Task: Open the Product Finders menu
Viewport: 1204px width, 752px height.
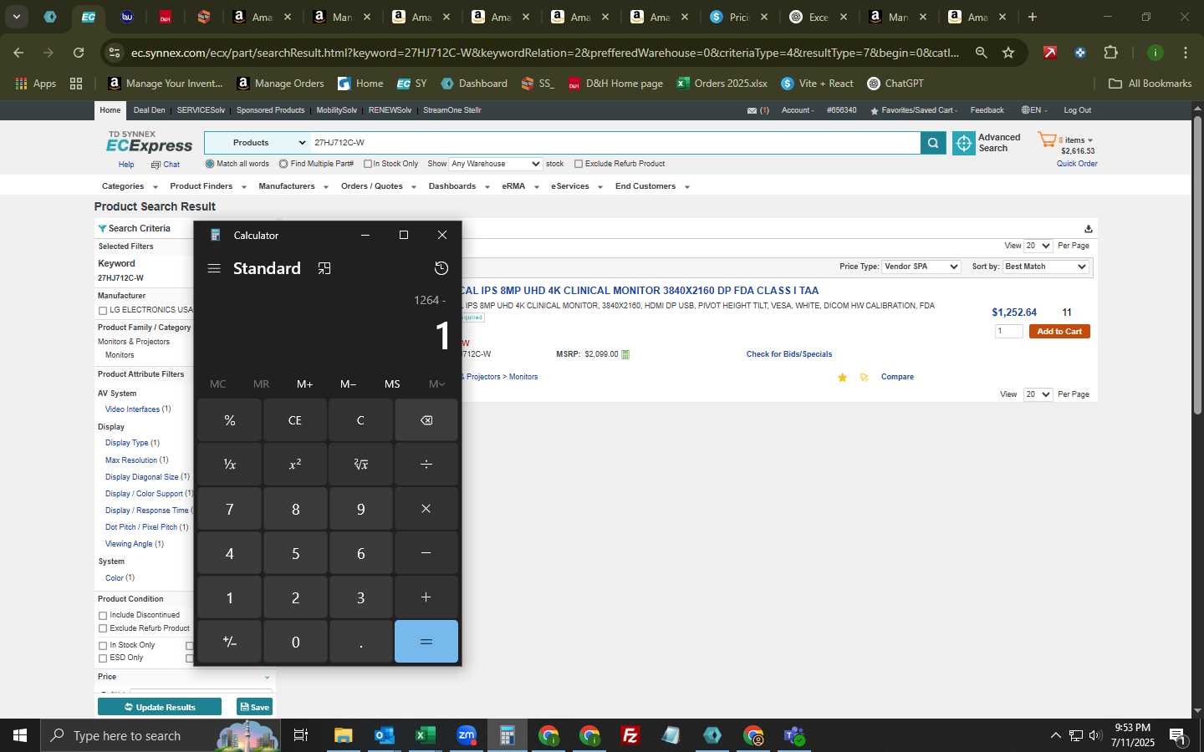Action: point(207,186)
